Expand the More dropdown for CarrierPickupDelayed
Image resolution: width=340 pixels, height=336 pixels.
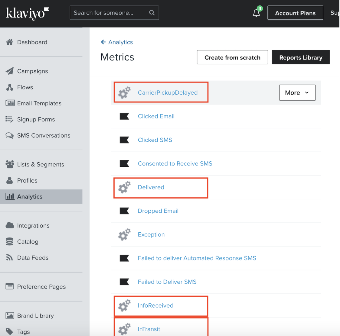pos(297,92)
